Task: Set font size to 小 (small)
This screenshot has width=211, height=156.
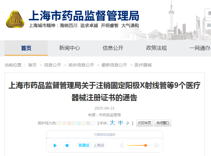Action: point(128,123)
